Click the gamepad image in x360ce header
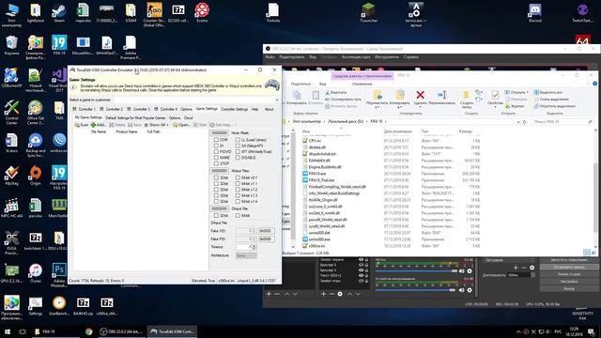Screen dimensions: 601x338 click(272, 85)
